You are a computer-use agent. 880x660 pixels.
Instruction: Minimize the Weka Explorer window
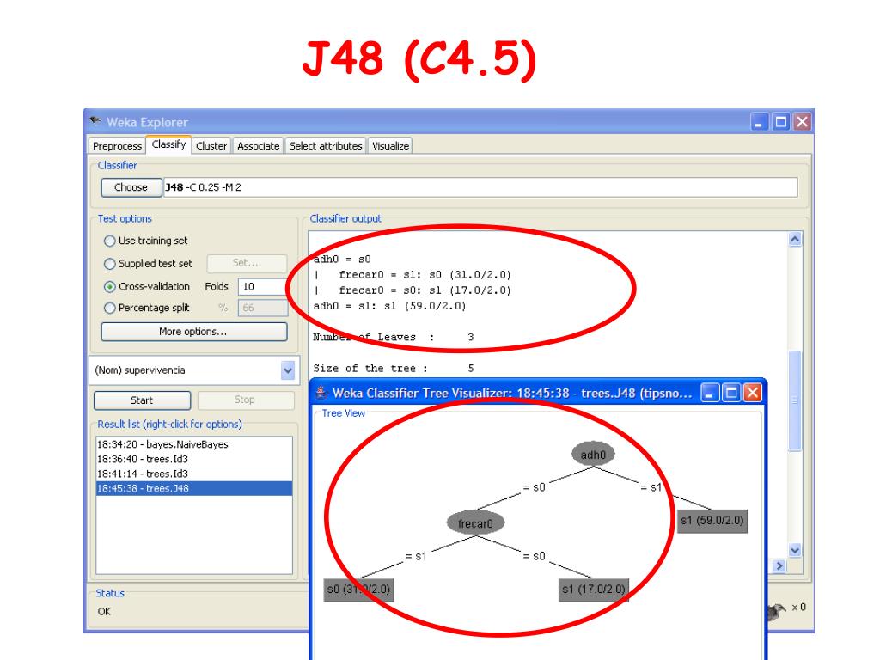[760, 122]
